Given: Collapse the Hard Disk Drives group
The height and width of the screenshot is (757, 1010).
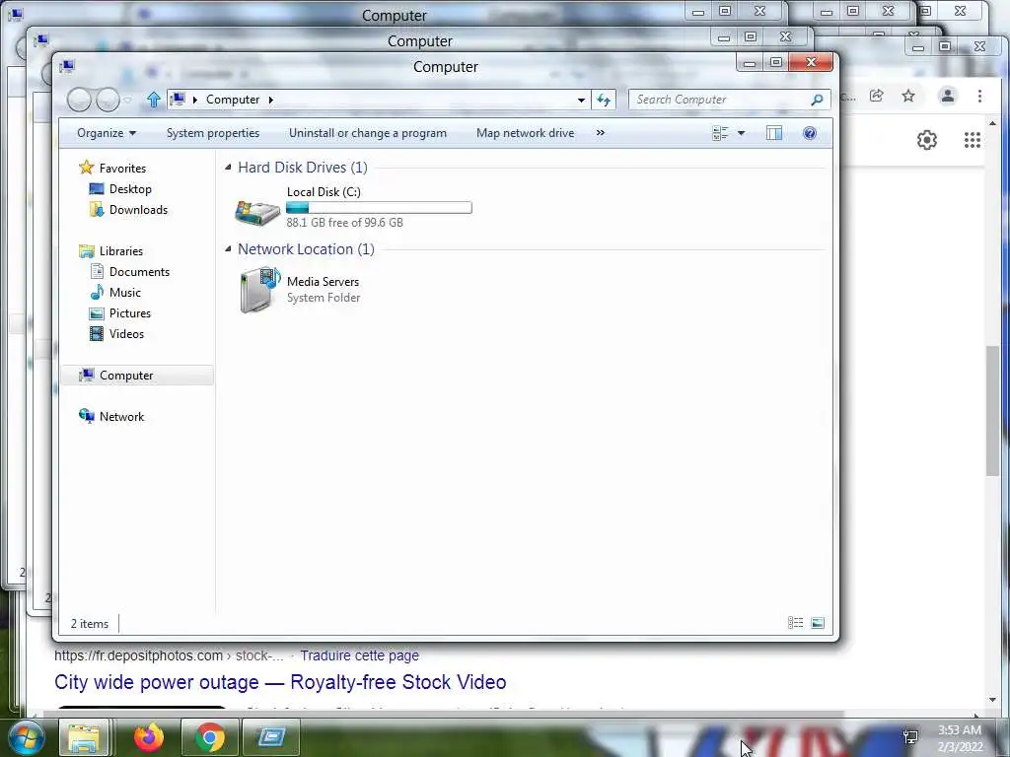Looking at the screenshot, I should tap(228, 168).
